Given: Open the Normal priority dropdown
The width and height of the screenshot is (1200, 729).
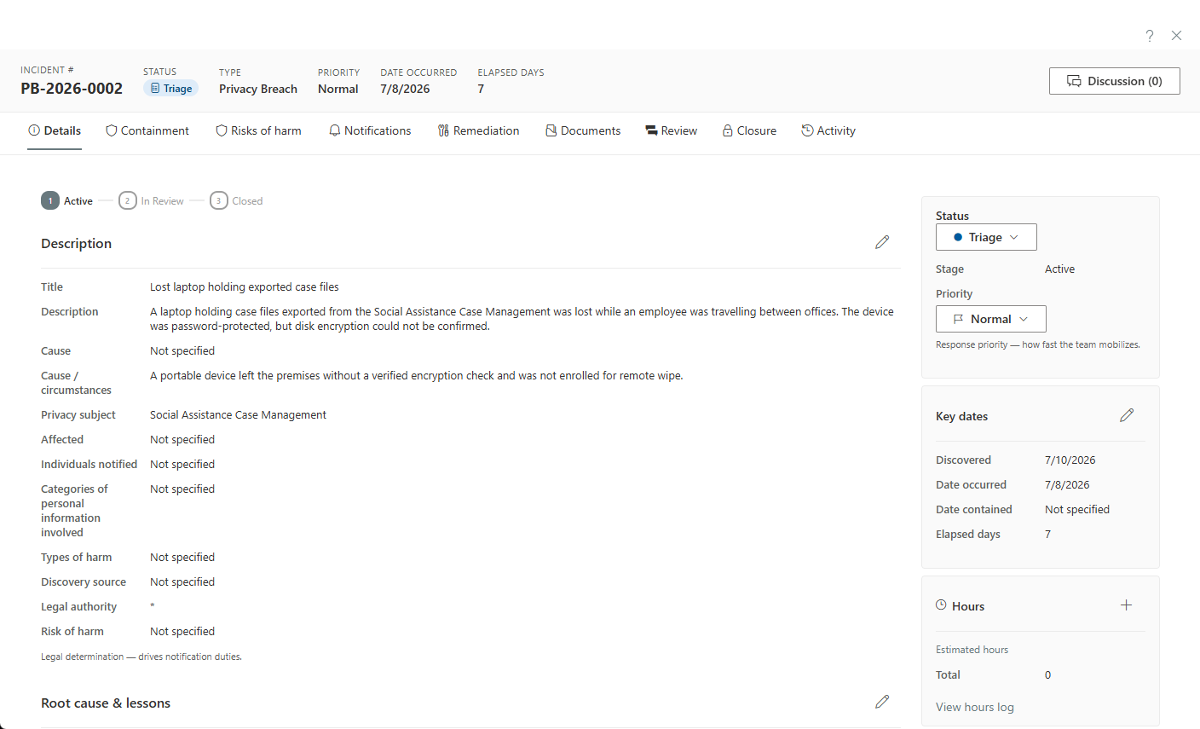Looking at the screenshot, I should tap(990, 319).
